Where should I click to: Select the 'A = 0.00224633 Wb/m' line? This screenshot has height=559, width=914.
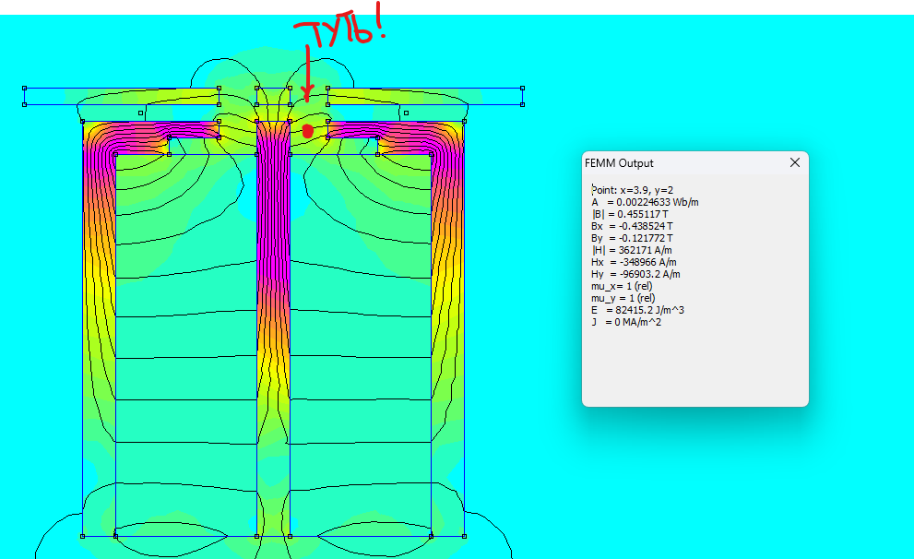(645, 202)
